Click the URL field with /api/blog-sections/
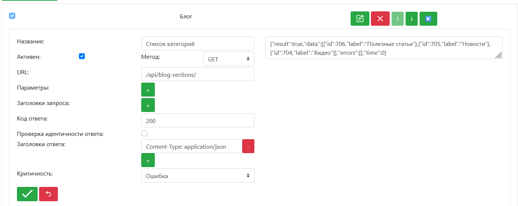Screen dimensions: 518x206 [198, 74]
